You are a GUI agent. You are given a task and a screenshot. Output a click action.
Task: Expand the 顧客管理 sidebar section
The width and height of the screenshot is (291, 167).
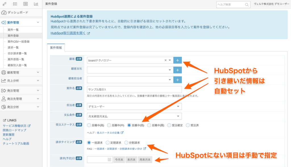tap(38, 72)
